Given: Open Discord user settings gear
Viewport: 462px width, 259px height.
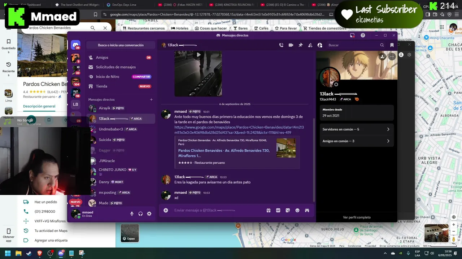Looking at the screenshot, I should [x=149, y=214].
